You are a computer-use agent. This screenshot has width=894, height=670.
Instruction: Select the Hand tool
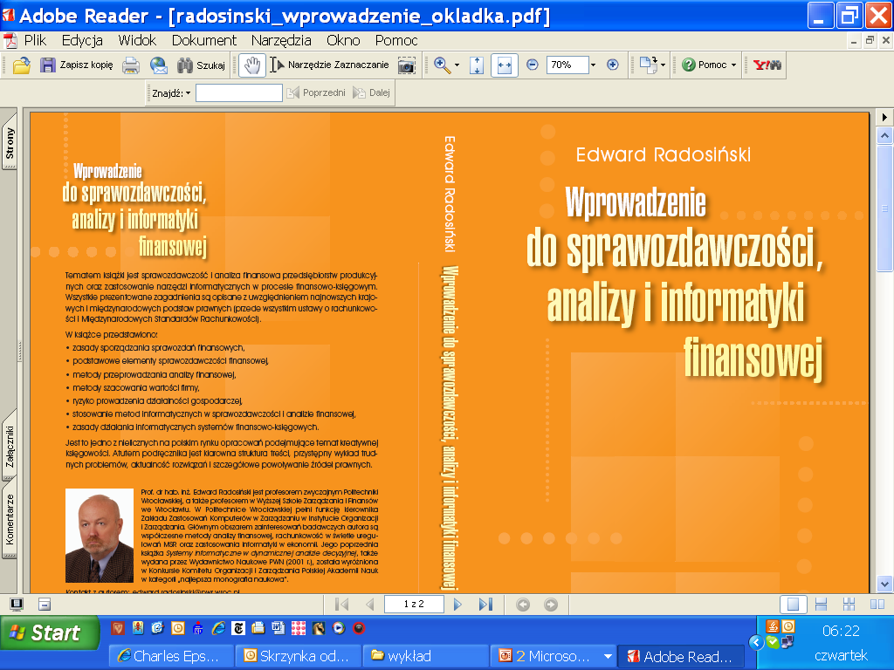251,65
